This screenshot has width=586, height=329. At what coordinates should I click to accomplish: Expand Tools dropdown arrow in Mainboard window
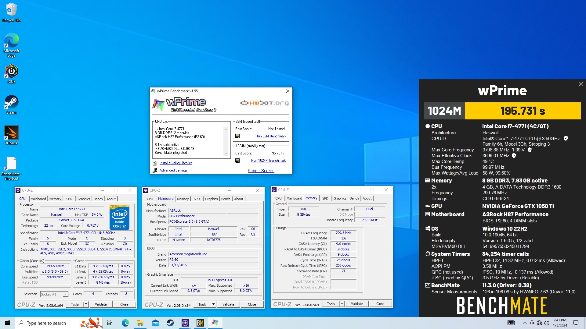coord(214,304)
